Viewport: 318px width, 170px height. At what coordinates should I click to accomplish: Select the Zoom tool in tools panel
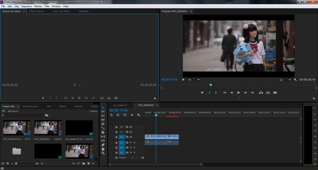(x=103, y=153)
